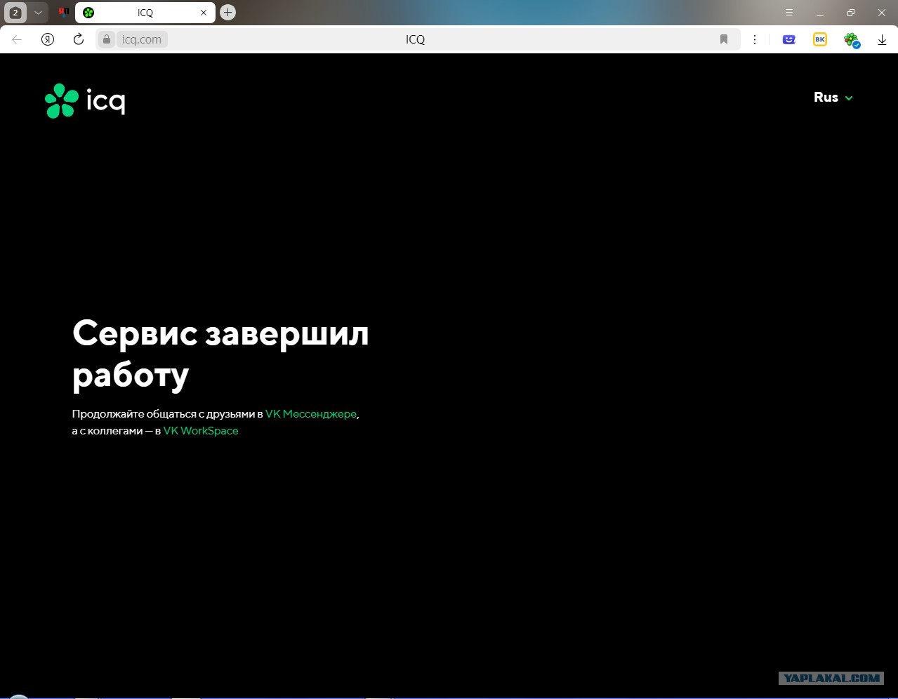View site security lock info
Screen dimensions: 898x699
(x=107, y=39)
